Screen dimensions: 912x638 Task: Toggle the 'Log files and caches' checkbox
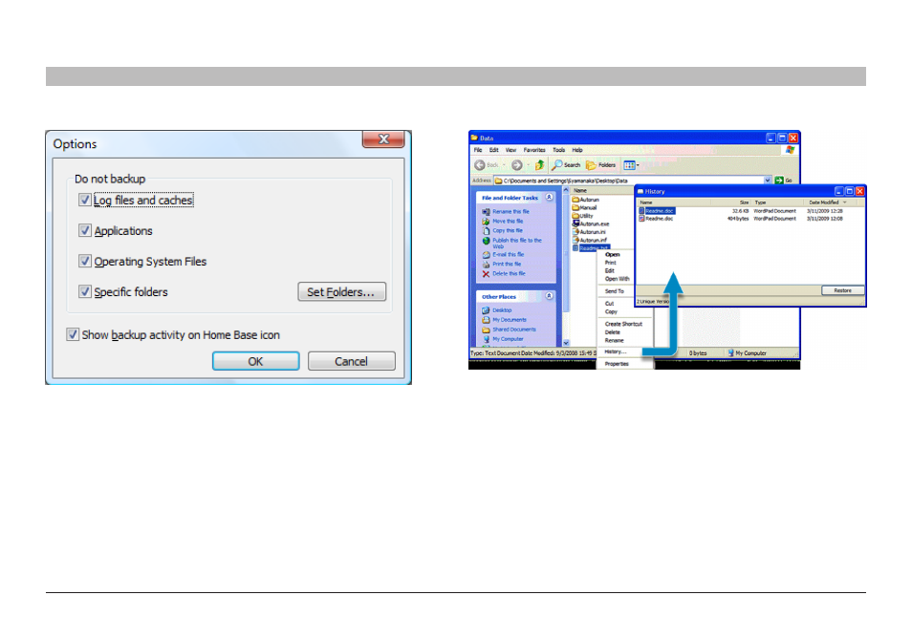click(x=85, y=200)
